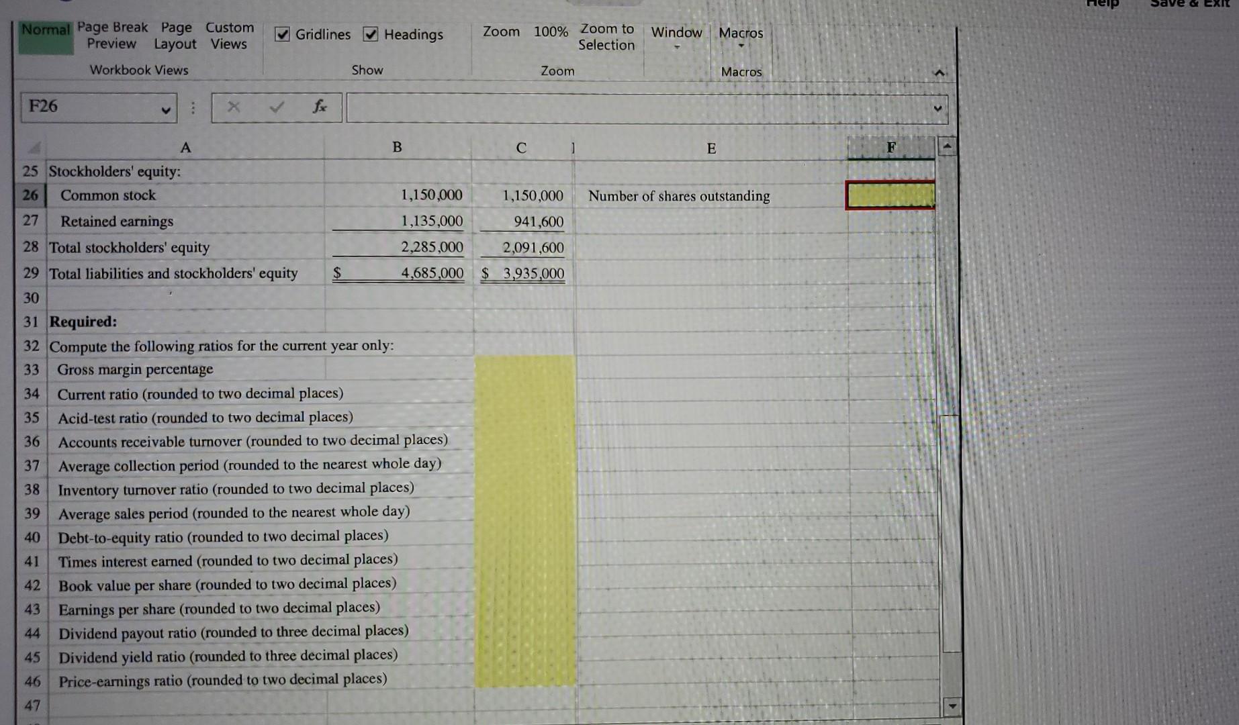Open Page Break Preview view
Screen dimensions: 1239x725
112,36
